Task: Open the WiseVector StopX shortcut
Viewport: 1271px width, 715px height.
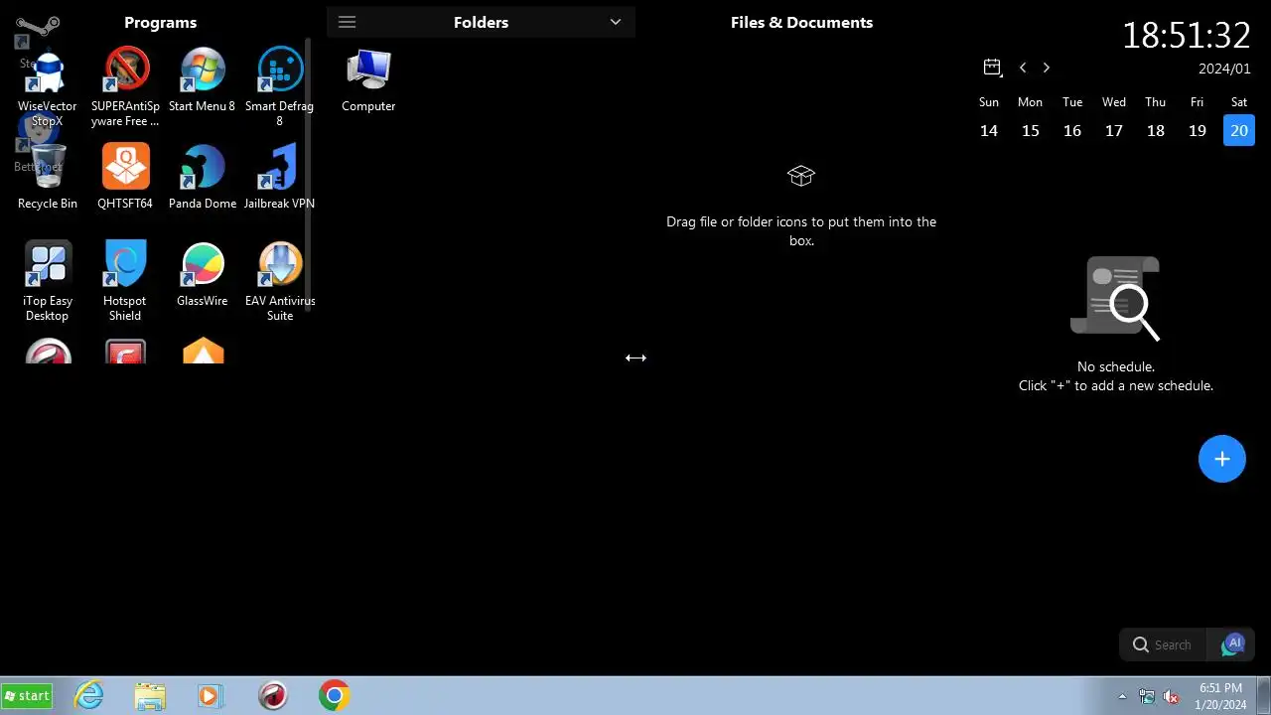Action: coord(48,87)
